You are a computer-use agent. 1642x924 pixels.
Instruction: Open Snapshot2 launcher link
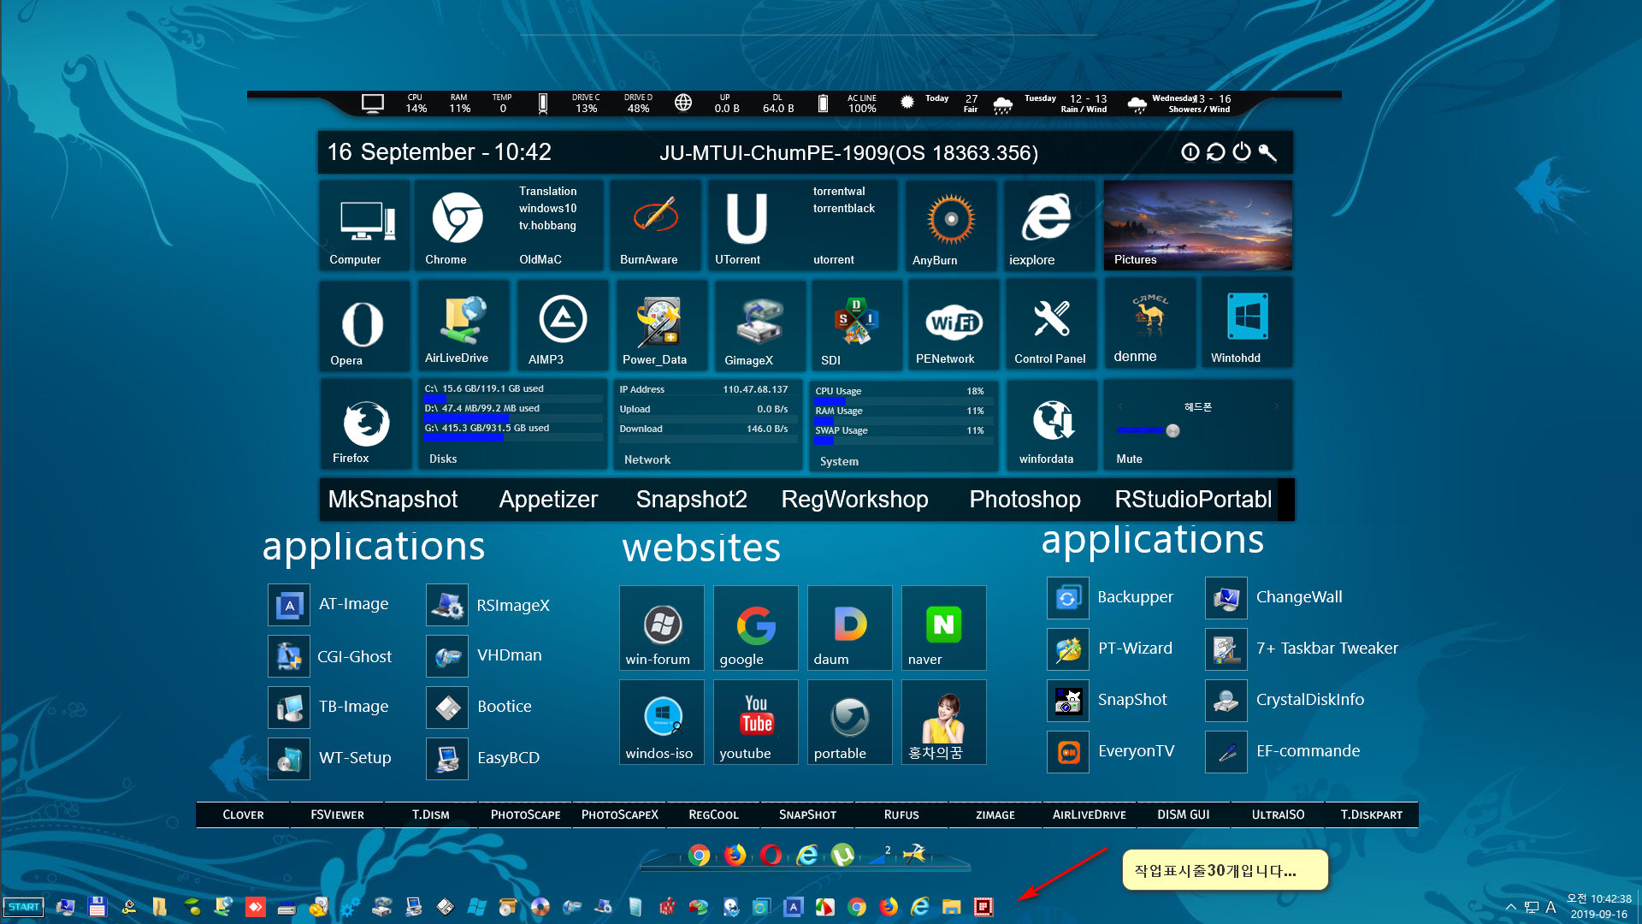pyautogui.click(x=691, y=500)
